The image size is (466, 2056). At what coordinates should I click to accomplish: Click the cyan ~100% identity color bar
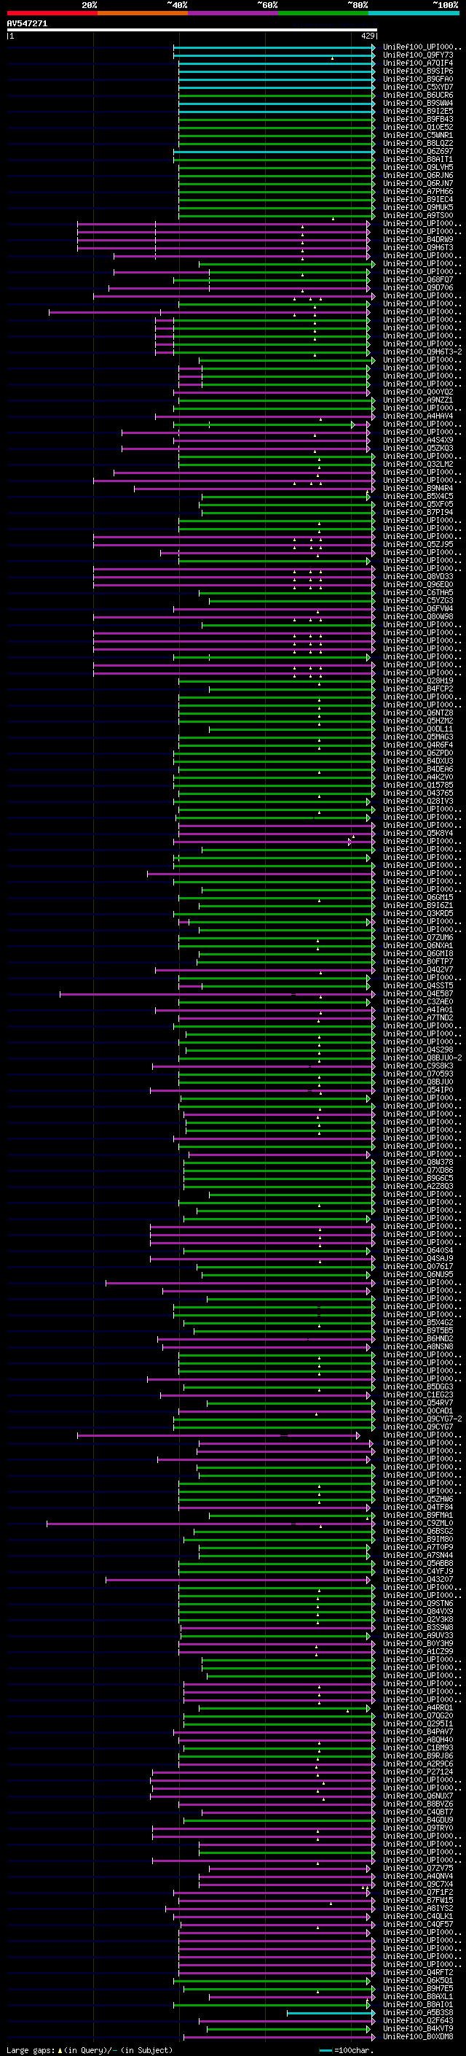414,13
